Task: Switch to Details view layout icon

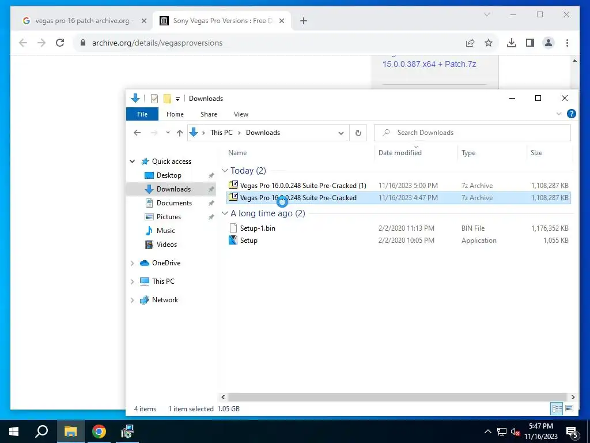Action: click(557, 409)
